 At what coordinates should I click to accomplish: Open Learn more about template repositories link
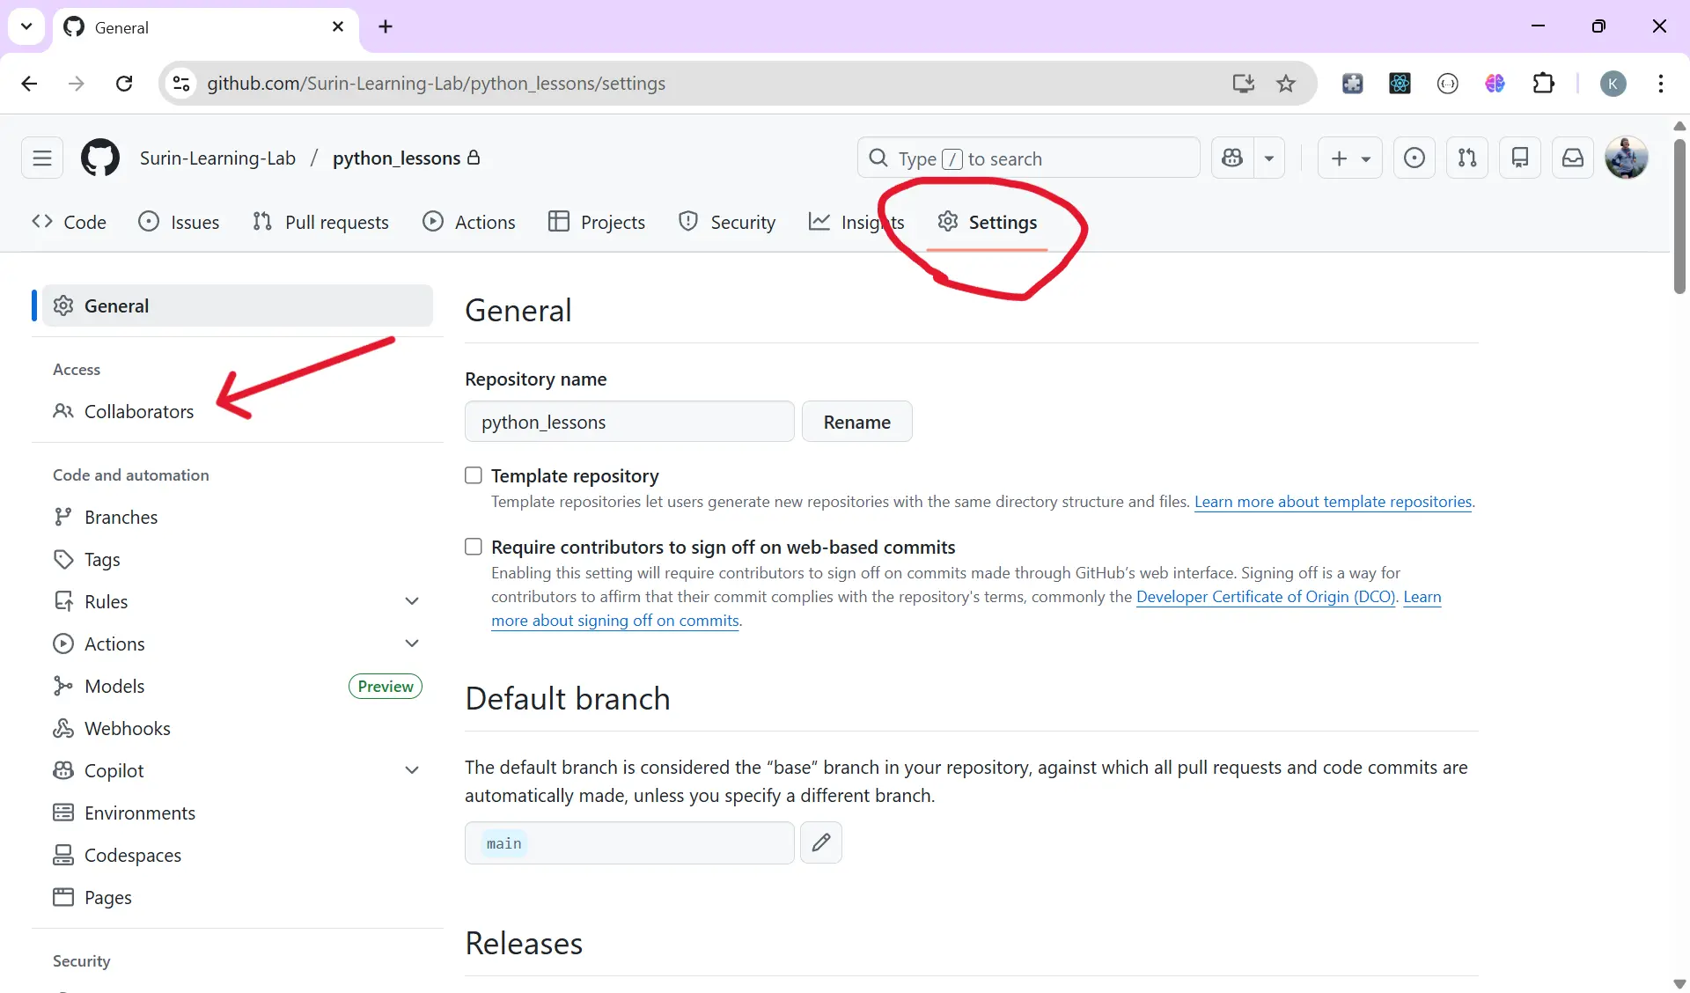[x=1333, y=501]
